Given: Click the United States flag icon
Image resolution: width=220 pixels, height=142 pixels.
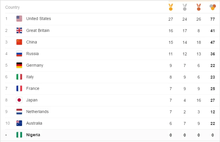Looking at the screenshot, I should pos(19,19).
